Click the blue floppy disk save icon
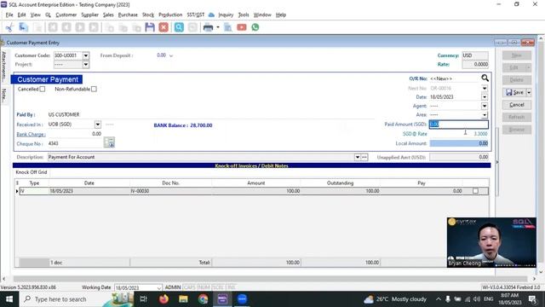The image size is (545, 307). pos(150,27)
